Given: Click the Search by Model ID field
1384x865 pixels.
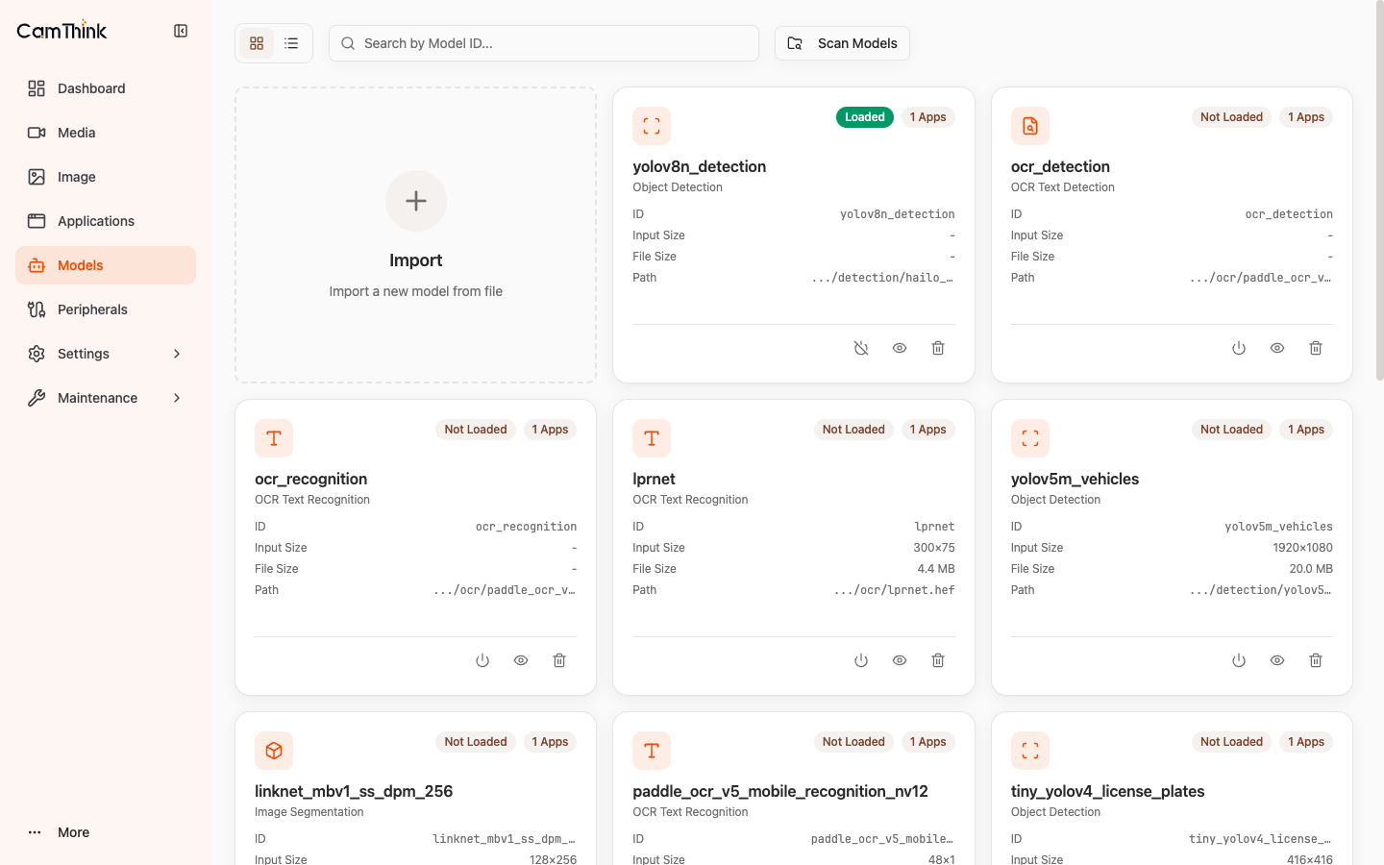Looking at the screenshot, I should click(544, 43).
